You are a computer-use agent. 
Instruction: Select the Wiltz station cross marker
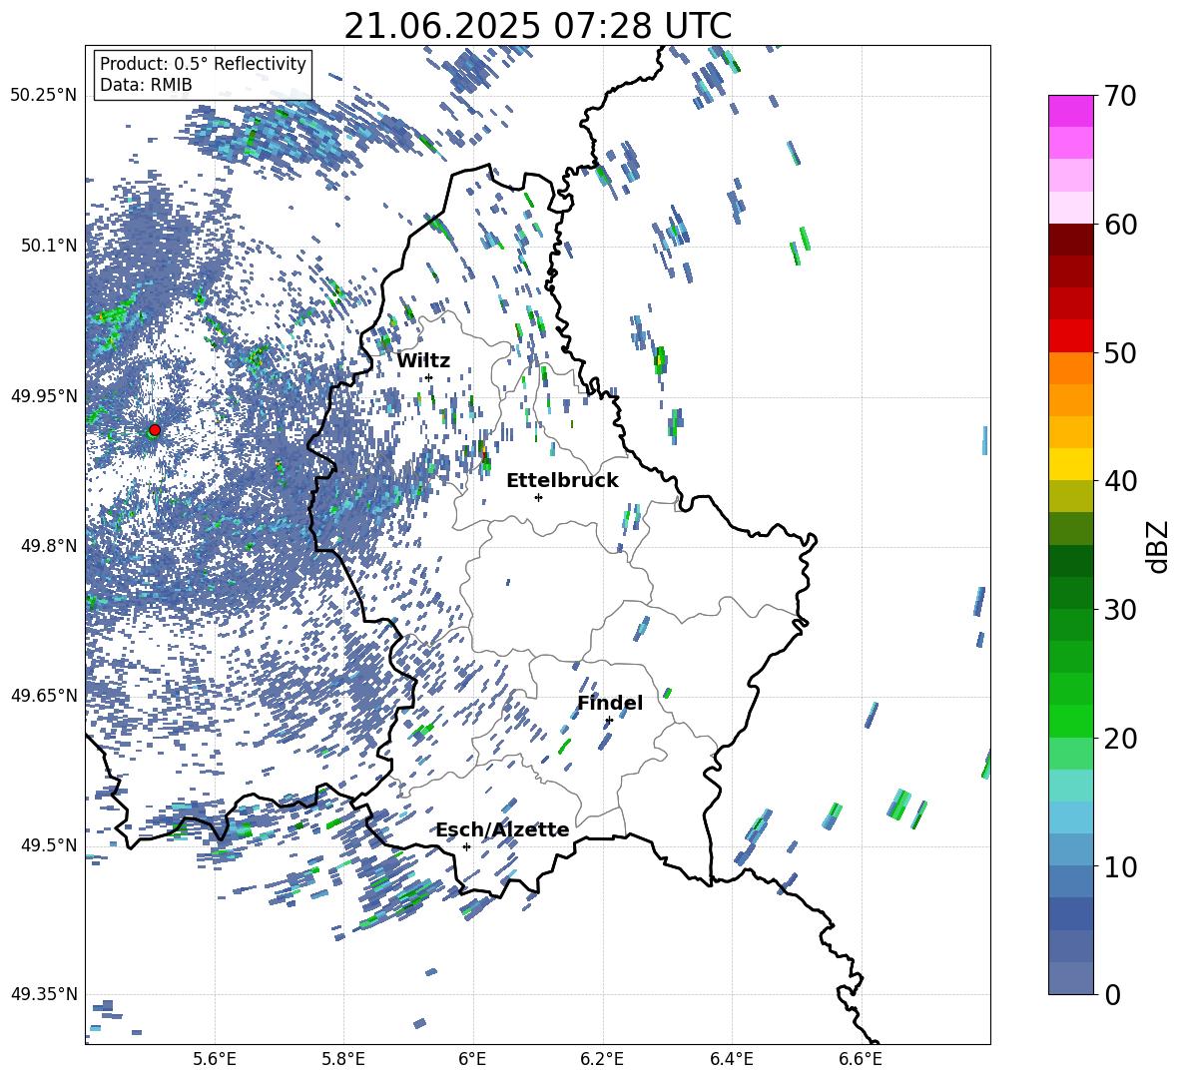[429, 377]
